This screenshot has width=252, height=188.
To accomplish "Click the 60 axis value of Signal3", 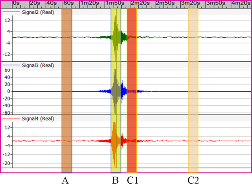I will [7, 70].
